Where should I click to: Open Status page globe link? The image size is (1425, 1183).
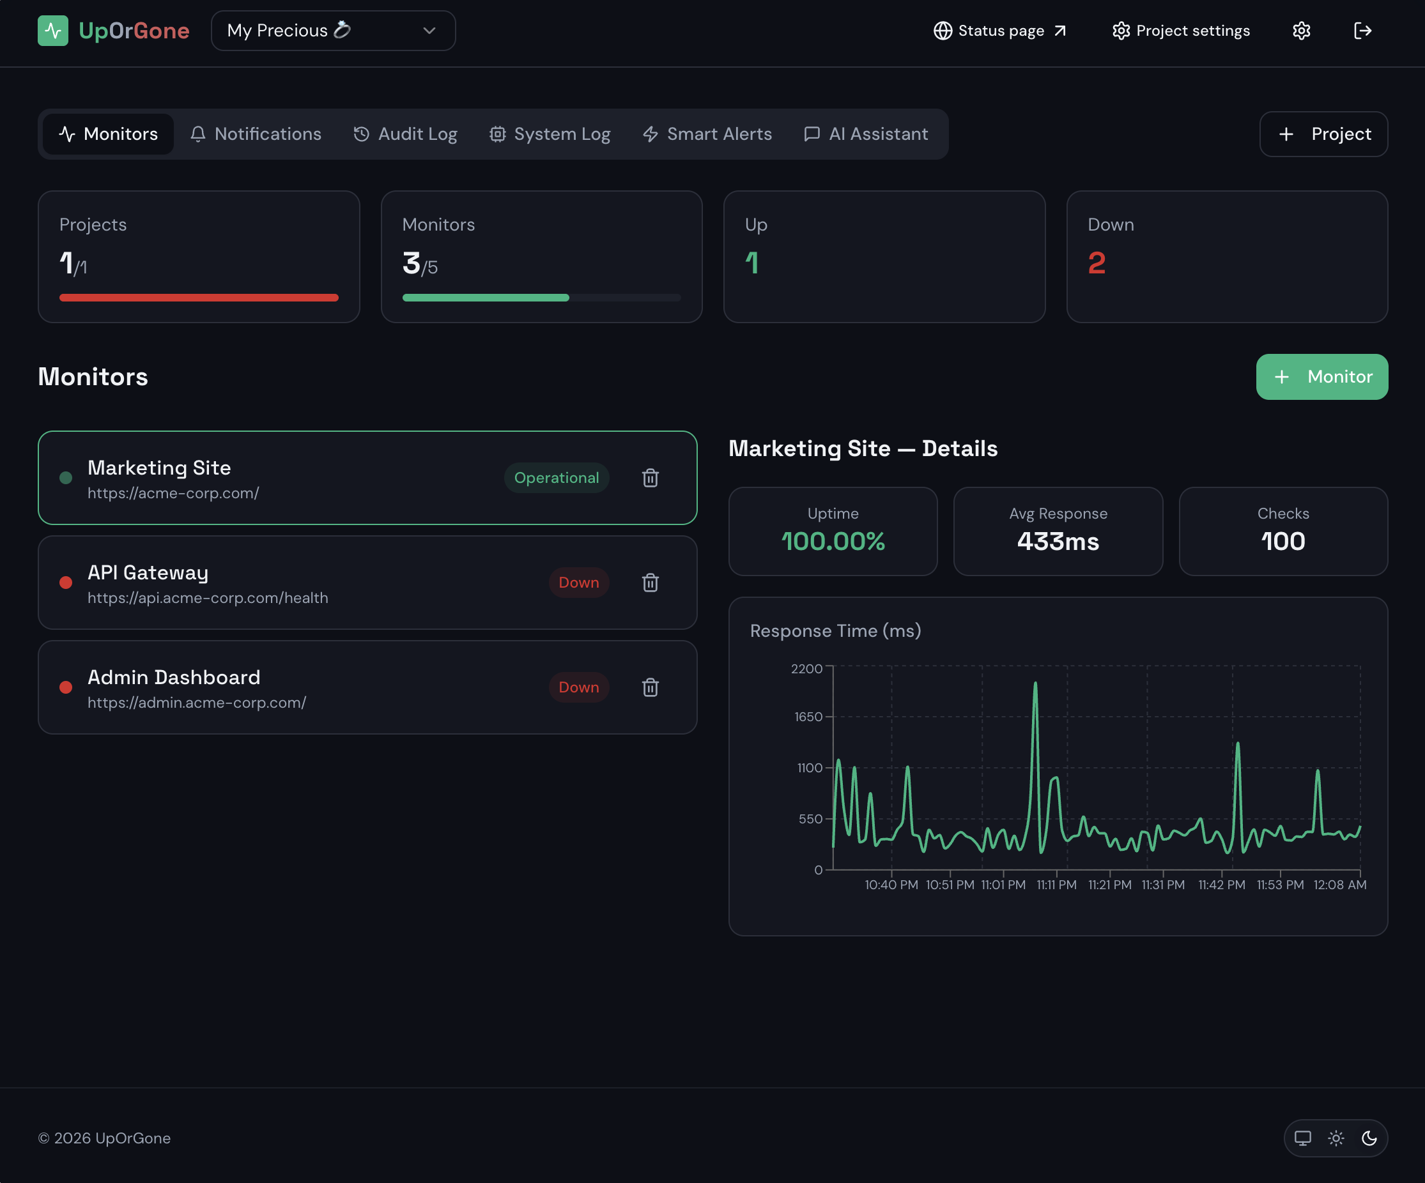pos(999,31)
